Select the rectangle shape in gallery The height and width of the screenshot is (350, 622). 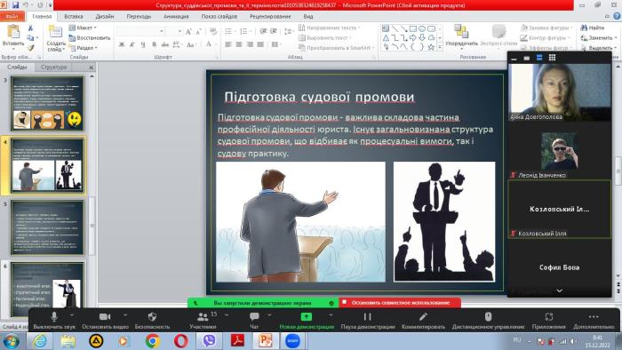pos(413,29)
